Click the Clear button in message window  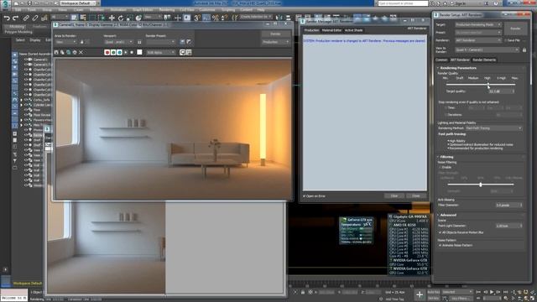tap(394, 195)
